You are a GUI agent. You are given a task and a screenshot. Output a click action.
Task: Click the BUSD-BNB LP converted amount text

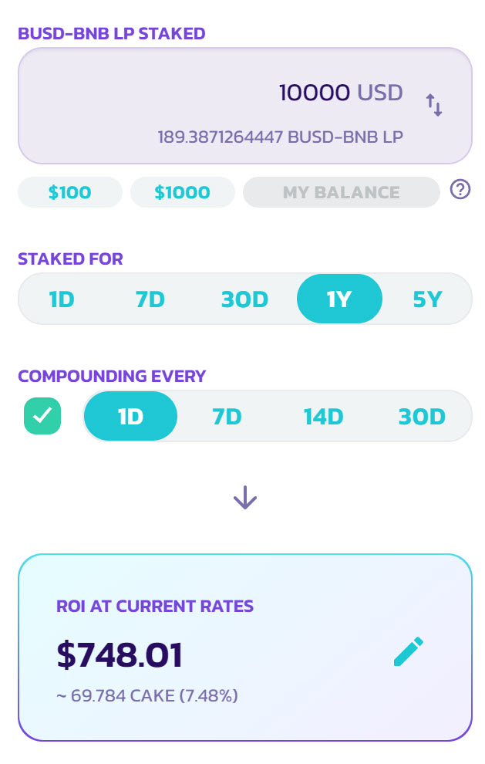tap(280, 137)
